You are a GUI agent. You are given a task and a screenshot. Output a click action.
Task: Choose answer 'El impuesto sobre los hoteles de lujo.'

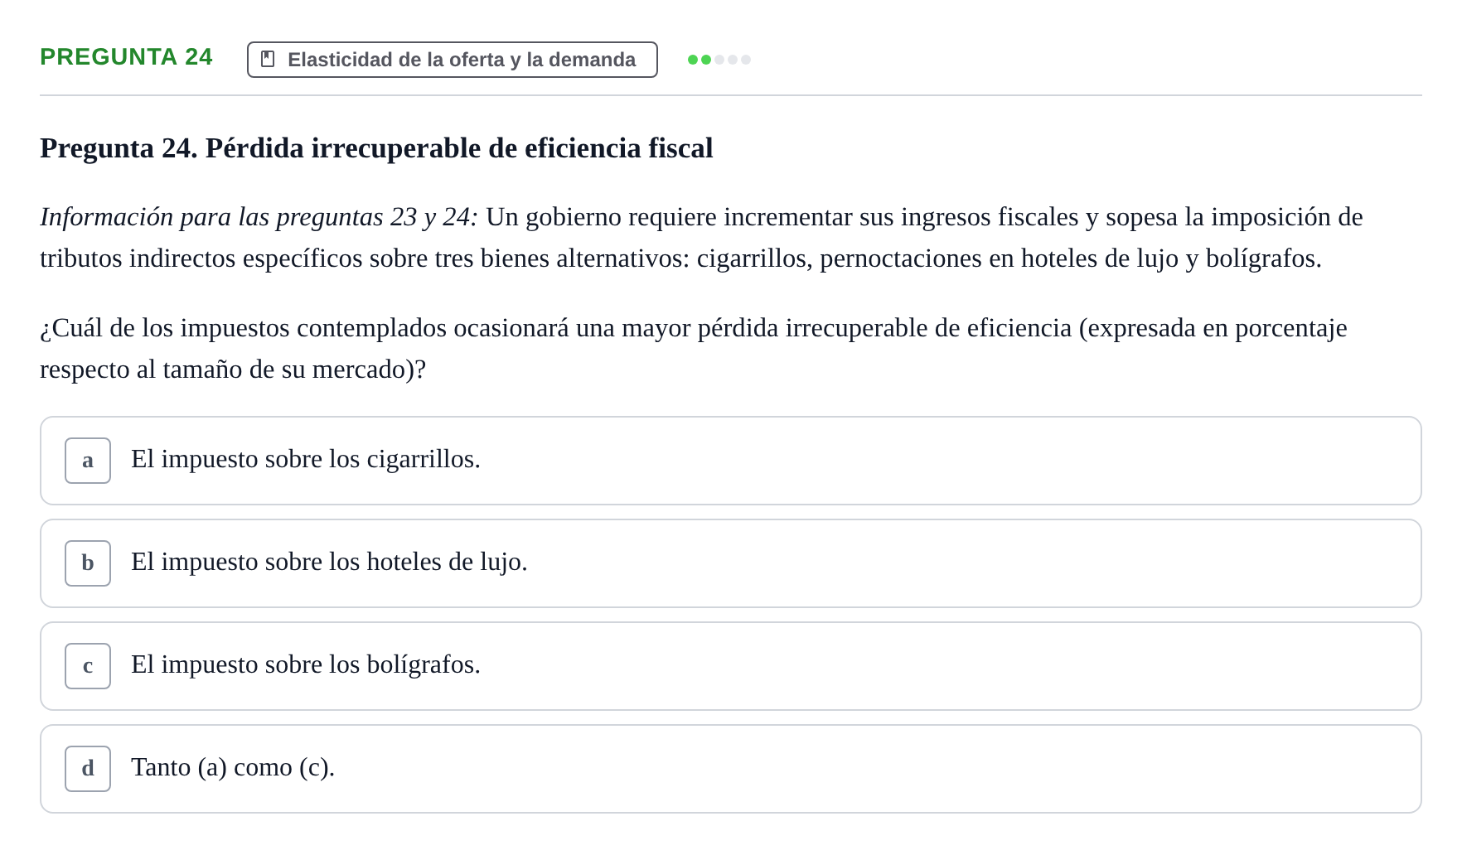coord(731,563)
